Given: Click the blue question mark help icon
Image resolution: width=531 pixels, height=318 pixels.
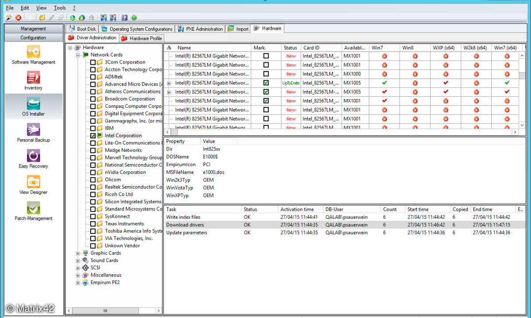Looking at the screenshot, I should point(124,18).
